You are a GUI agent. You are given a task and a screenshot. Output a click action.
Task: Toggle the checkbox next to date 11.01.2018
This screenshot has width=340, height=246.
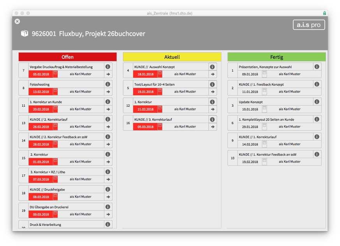click(264, 91)
